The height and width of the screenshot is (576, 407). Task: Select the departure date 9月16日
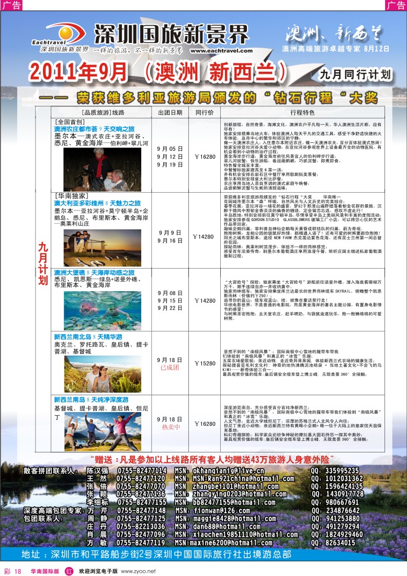click(170, 241)
